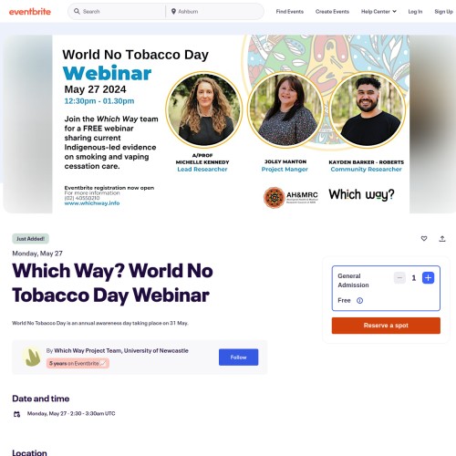This screenshot has height=456, width=456.
Task: Open ticket info icon next to Free
Action: click(x=359, y=301)
